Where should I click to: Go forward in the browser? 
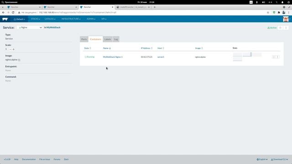8,12
